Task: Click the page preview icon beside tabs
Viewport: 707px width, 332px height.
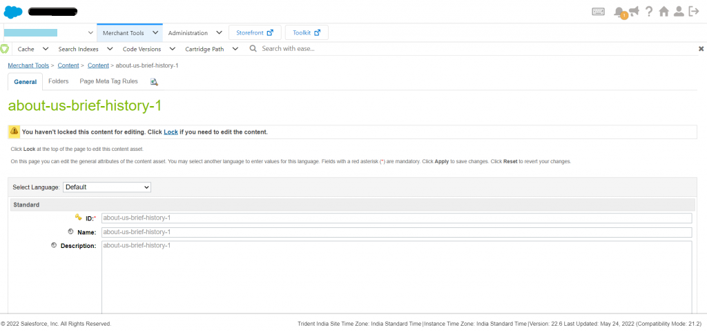Action: pyautogui.click(x=154, y=82)
